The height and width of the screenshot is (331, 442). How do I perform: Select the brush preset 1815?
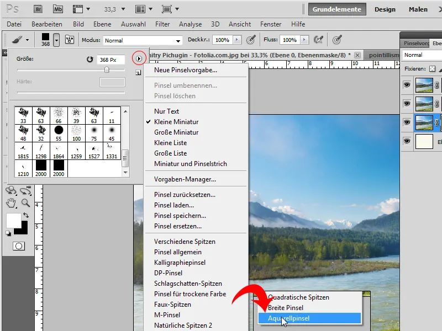[x=23, y=151]
